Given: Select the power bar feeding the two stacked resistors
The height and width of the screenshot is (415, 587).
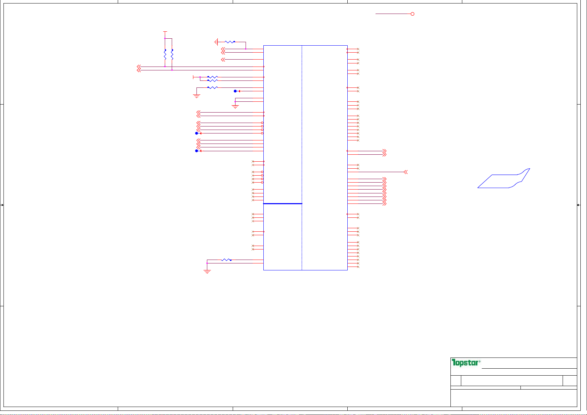Looking at the screenshot, I should click(x=193, y=77).
